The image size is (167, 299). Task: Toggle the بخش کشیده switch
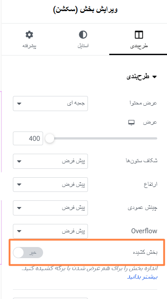(28, 252)
